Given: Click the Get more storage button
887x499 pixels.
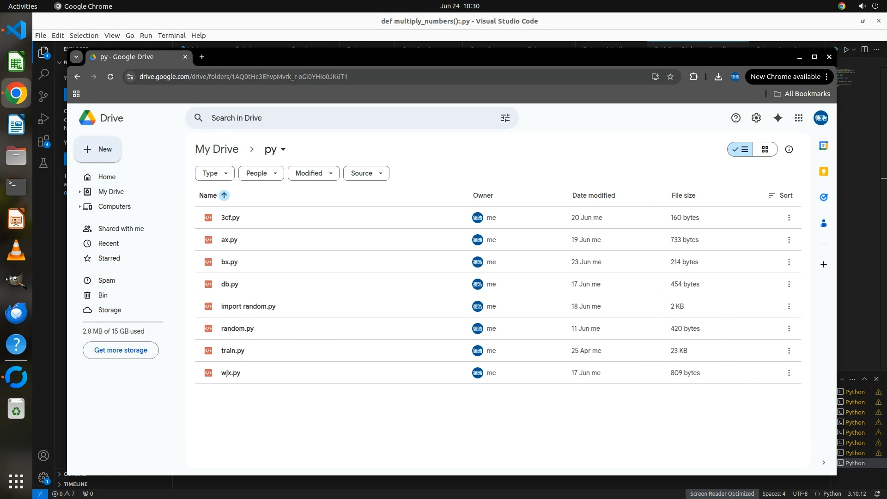Looking at the screenshot, I should point(121,350).
